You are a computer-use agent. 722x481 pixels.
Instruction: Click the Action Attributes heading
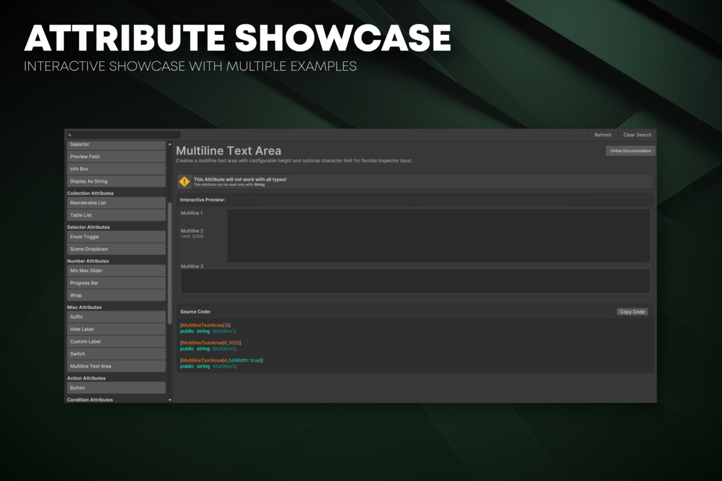pyautogui.click(x=87, y=378)
